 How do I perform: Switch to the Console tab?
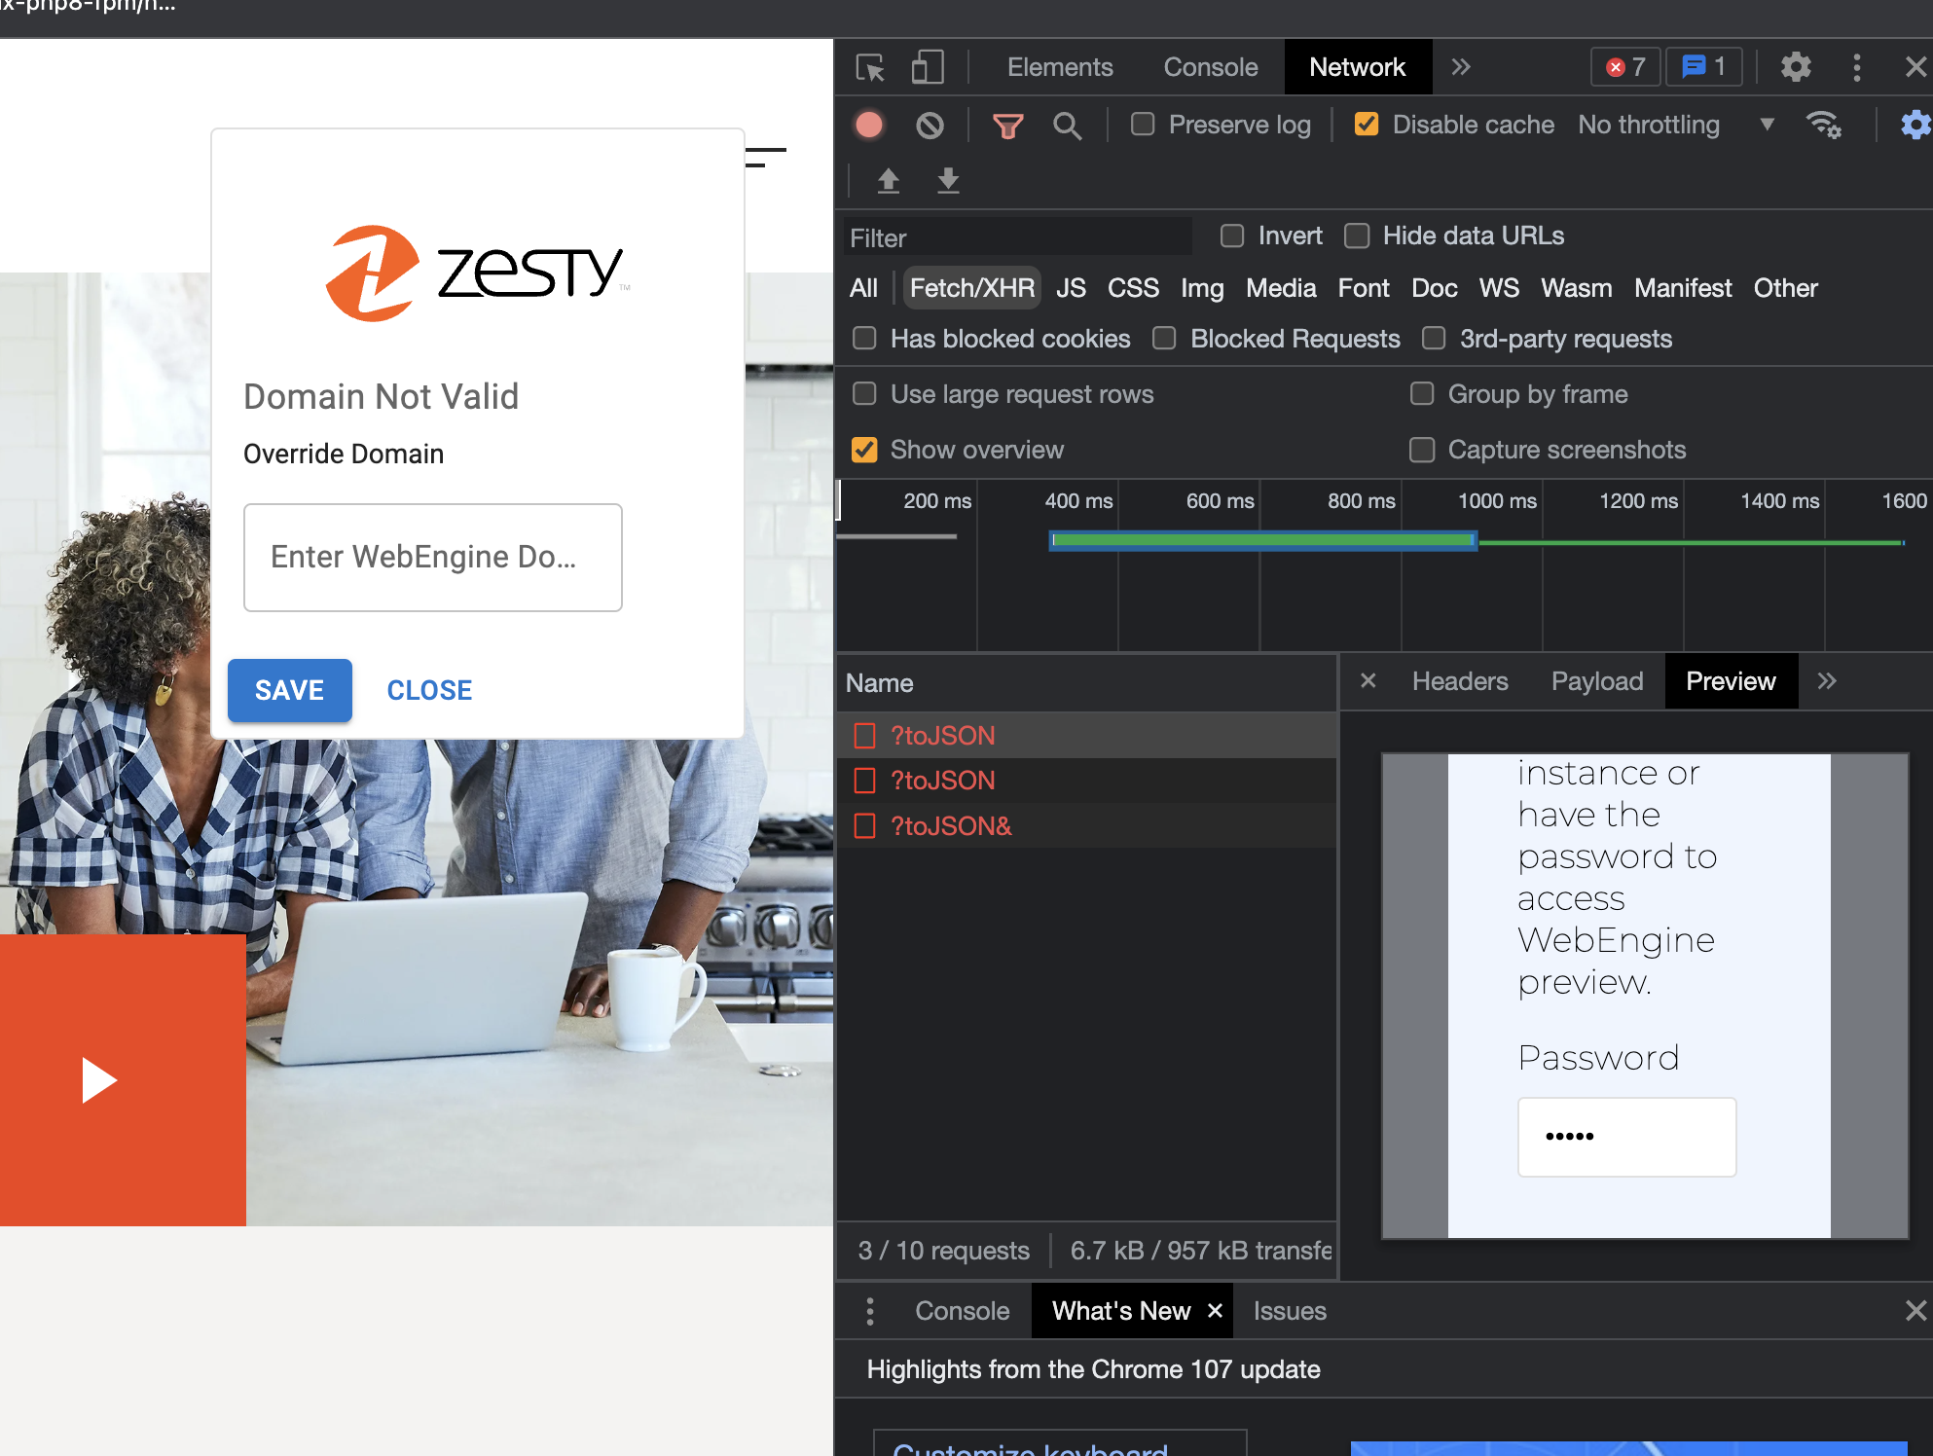tap(1210, 66)
